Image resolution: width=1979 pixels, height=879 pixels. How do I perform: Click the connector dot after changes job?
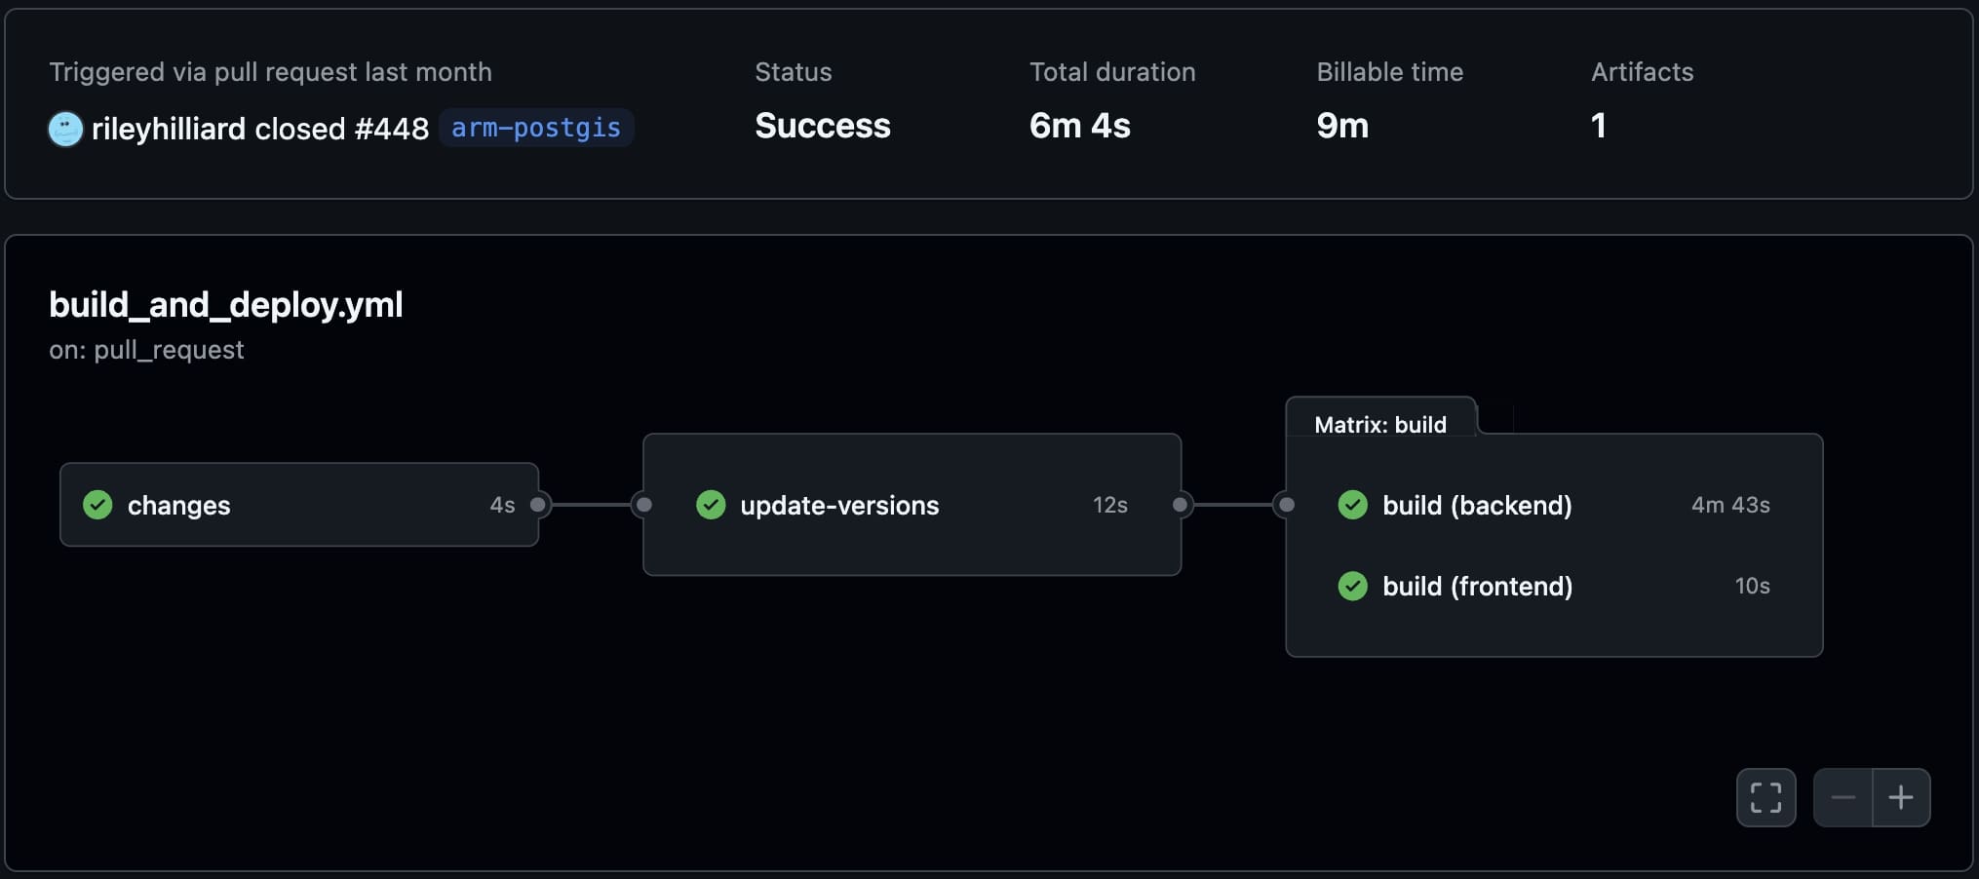[x=540, y=504]
